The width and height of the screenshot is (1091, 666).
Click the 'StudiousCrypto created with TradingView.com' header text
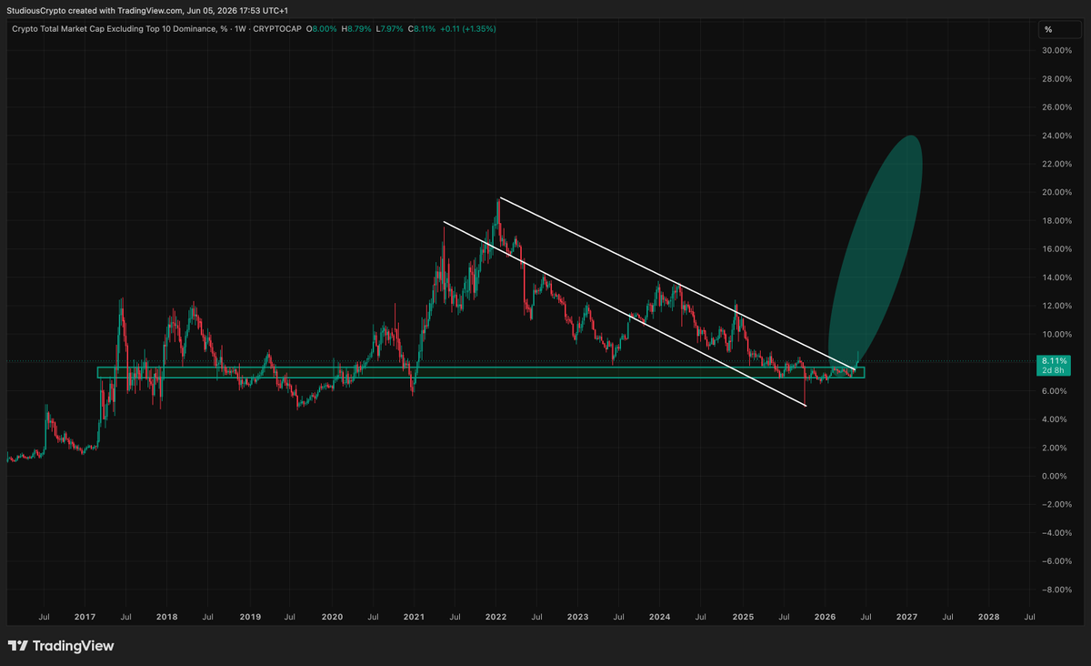(95, 9)
